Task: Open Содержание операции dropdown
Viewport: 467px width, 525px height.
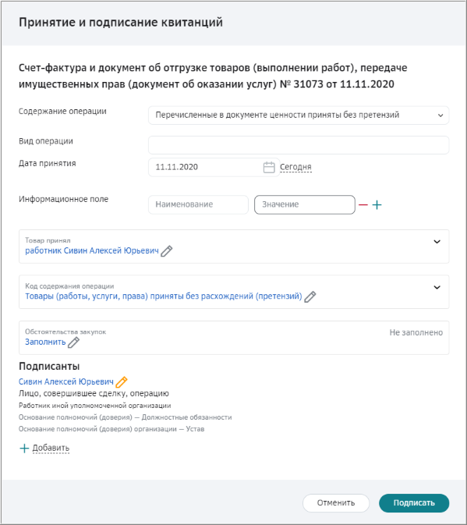Action: click(x=299, y=115)
